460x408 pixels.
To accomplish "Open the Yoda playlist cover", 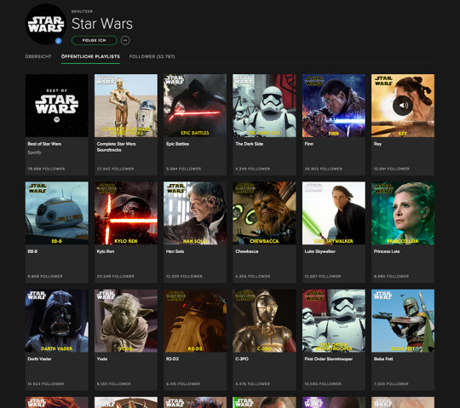I will click(x=126, y=320).
